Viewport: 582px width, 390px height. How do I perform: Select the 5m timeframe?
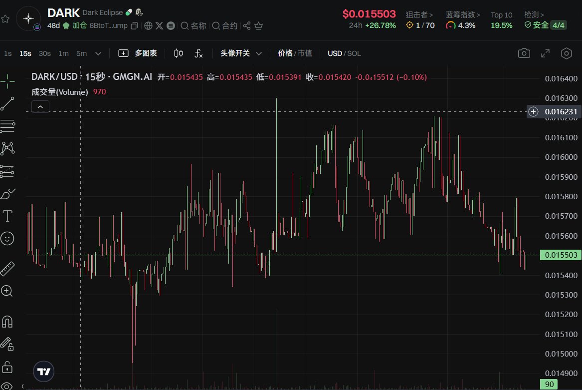(81, 53)
